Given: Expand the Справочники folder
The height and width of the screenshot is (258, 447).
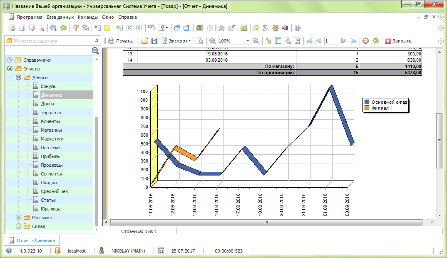Looking at the screenshot, I should (10, 60).
